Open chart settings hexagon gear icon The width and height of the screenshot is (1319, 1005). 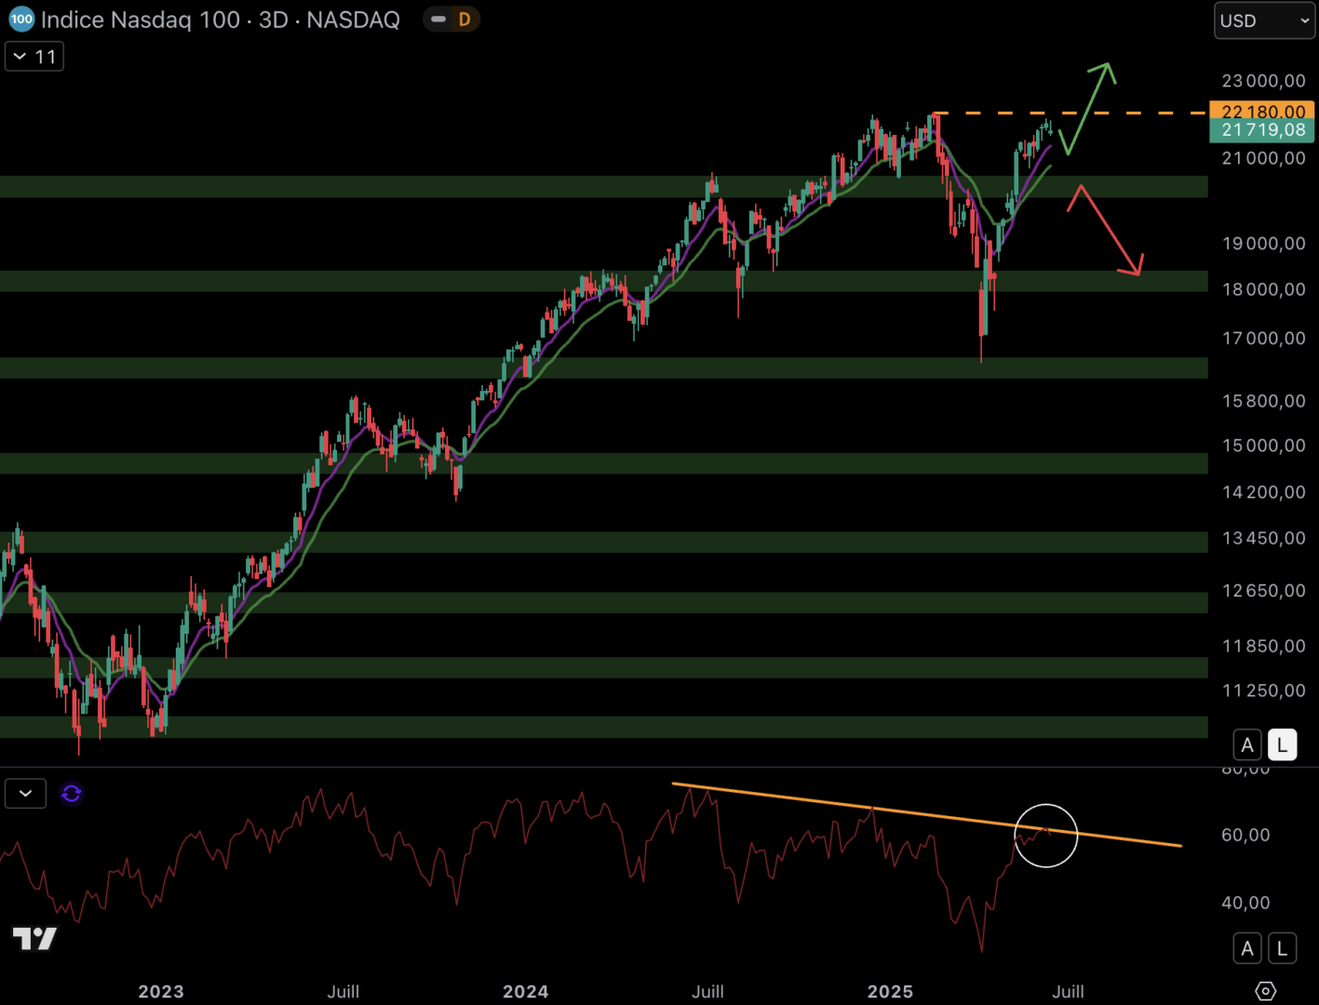click(1265, 991)
